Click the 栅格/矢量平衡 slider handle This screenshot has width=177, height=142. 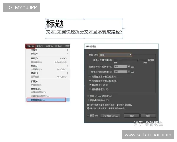(138, 60)
